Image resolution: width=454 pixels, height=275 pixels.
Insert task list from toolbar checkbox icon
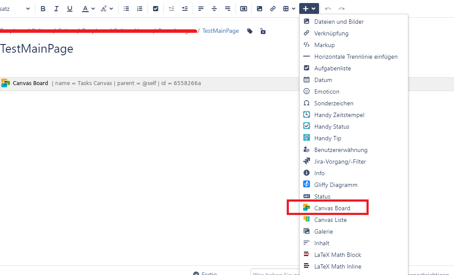click(x=156, y=9)
